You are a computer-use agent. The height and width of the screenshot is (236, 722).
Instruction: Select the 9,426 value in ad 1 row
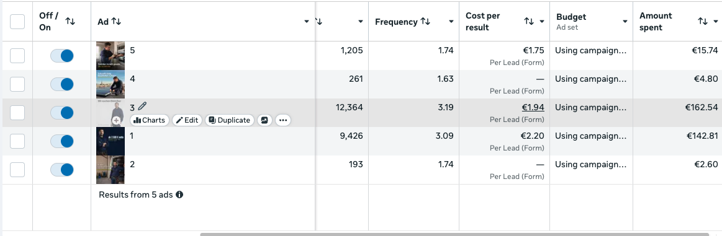(351, 136)
